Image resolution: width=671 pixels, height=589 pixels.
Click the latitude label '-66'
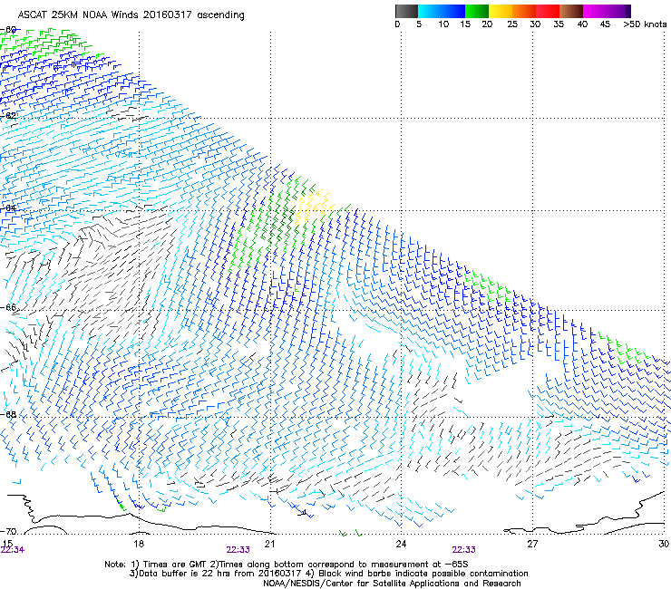pos(8,307)
